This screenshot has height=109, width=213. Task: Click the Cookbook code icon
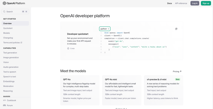[x=4, y=100]
